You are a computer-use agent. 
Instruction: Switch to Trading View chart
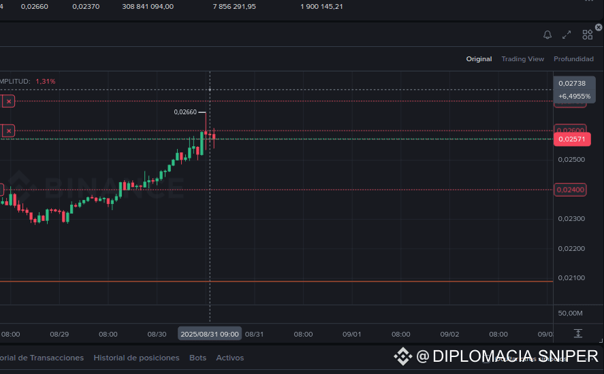pos(523,59)
